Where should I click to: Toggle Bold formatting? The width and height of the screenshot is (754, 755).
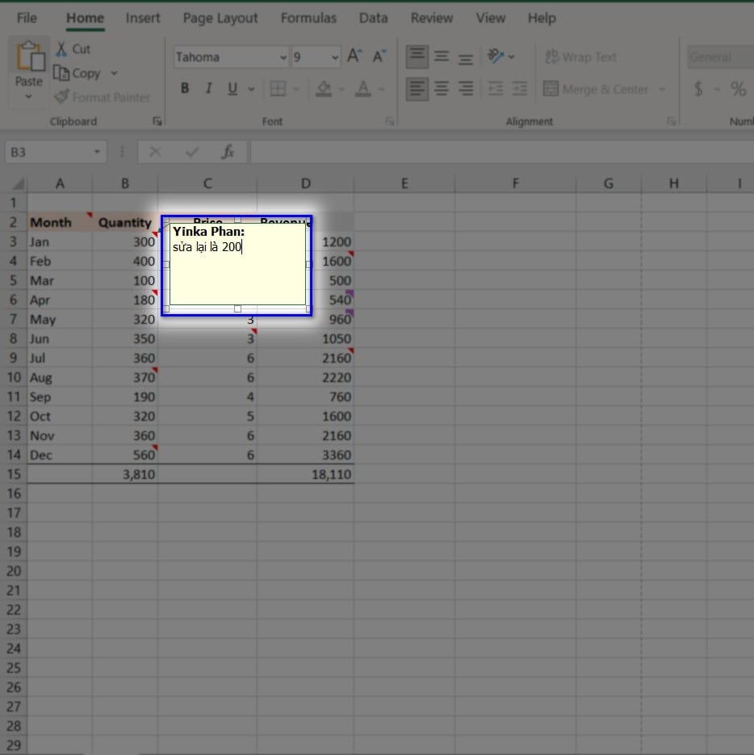pos(184,88)
